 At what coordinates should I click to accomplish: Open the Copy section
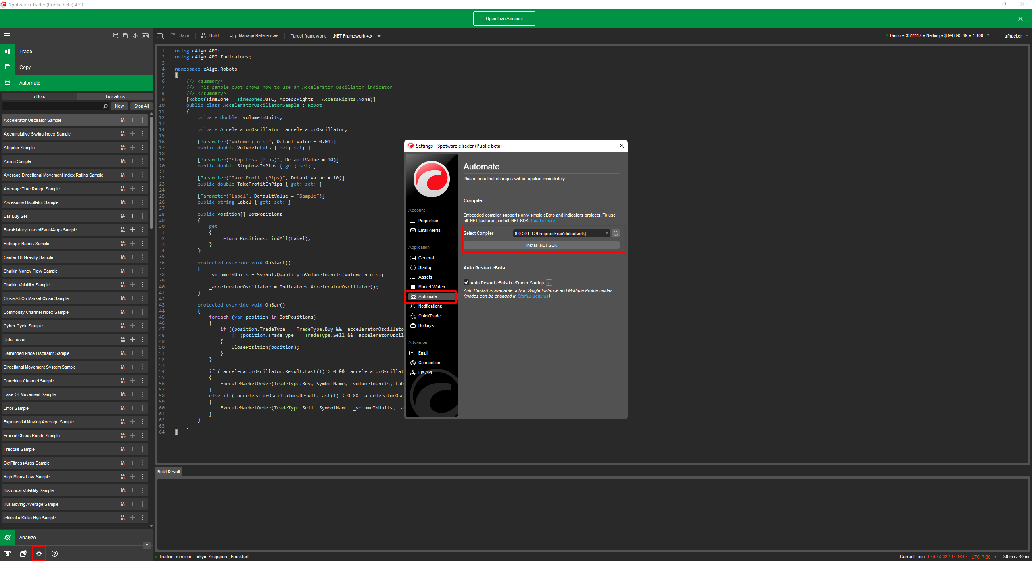77,67
